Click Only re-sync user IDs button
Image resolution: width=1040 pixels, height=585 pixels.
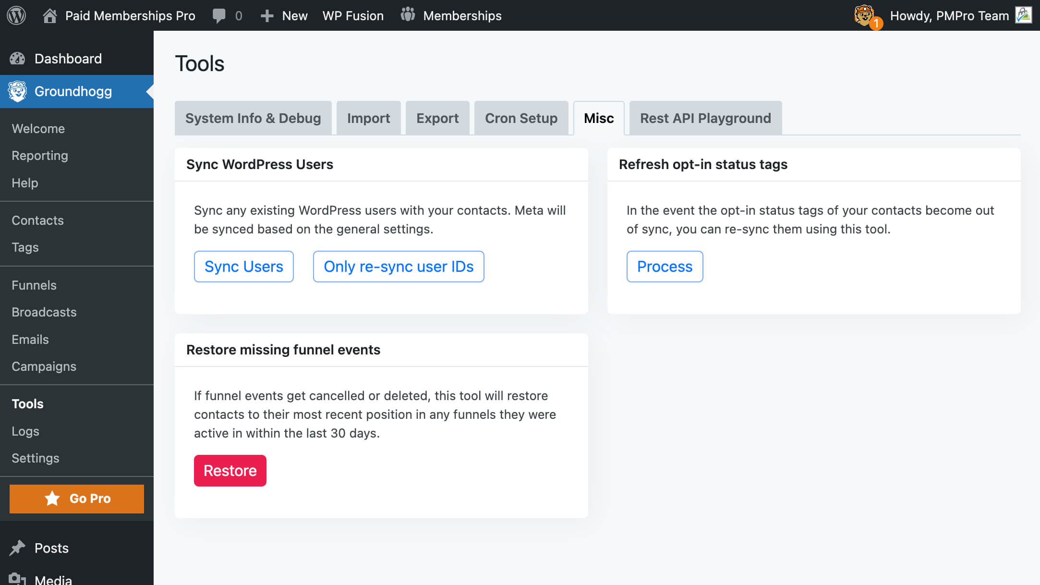click(399, 267)
